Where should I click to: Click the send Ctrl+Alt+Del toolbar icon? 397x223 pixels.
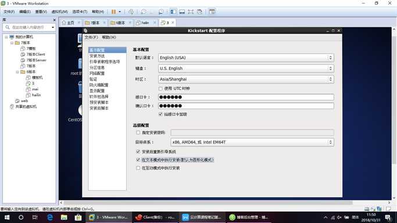(x=131, y=12)
